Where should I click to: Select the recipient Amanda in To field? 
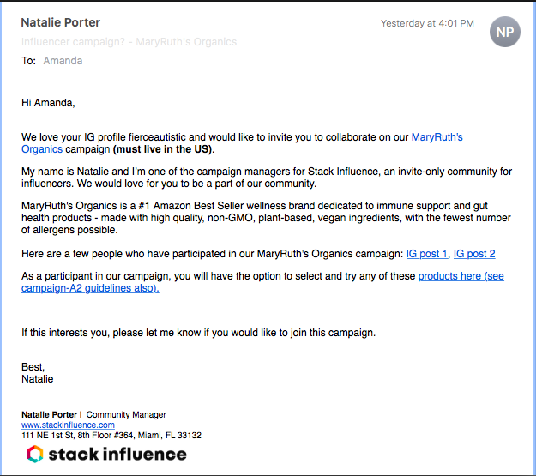tap(63, 61)
